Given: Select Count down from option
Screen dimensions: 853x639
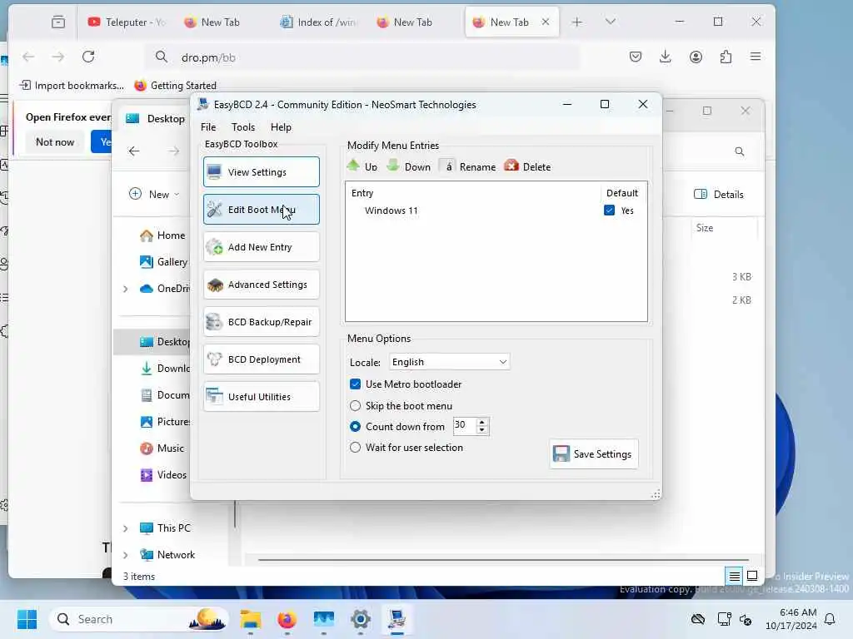Looking at the screenshot, I should coord(355,427).
